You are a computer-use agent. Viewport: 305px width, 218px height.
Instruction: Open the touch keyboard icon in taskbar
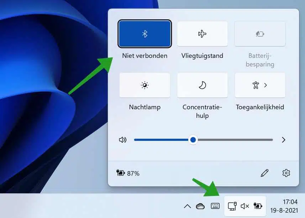click(215, 206)
